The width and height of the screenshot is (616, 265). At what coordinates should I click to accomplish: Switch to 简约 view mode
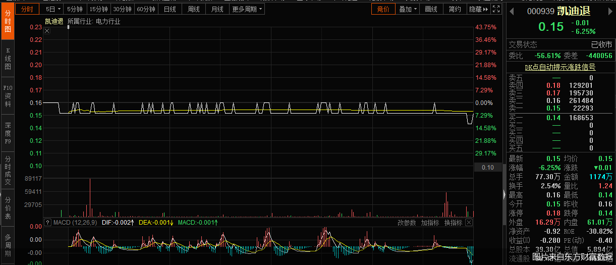point(455,9)
